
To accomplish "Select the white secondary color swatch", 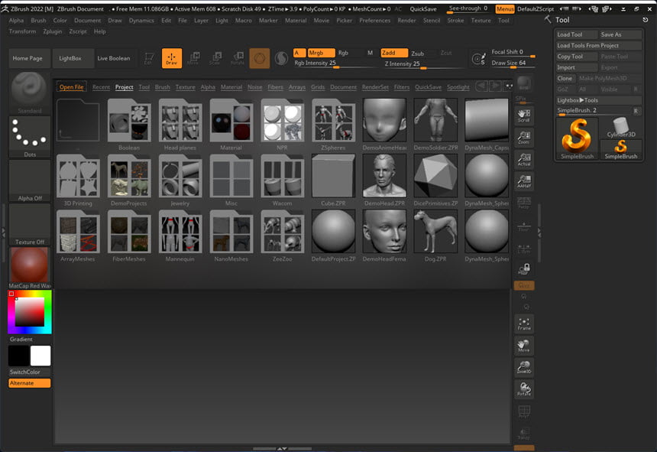I will (x=40, y=356).
